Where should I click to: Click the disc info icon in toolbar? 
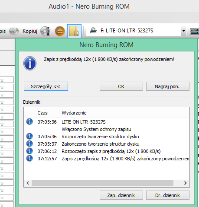click(x=45, y=31)
